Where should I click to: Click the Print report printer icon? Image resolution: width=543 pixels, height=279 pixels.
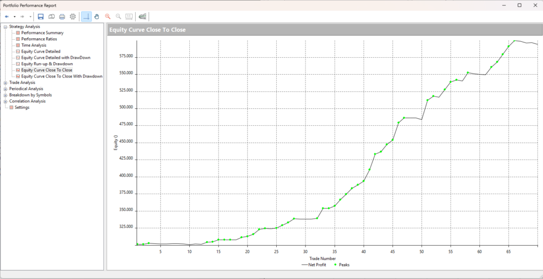pos(62,16)
